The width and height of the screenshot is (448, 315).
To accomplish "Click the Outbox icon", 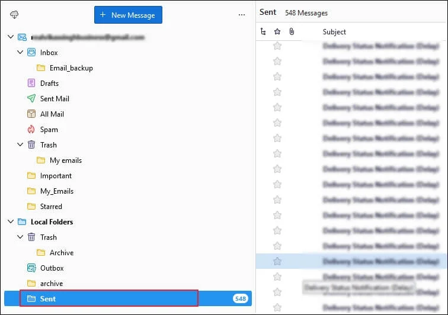I will tap(31, 268).
